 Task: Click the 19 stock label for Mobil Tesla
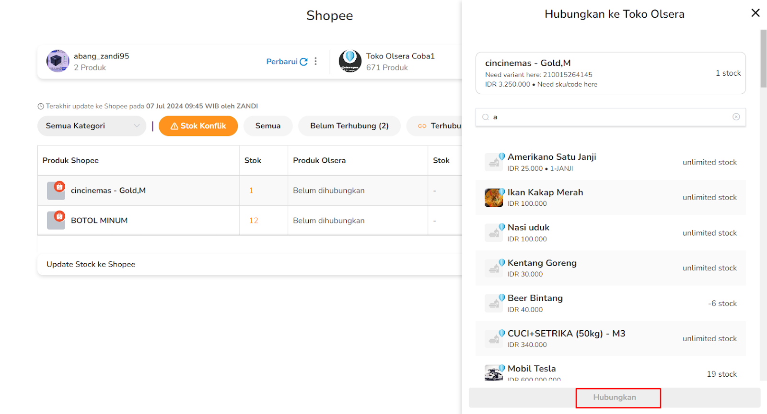click(x=722, y=374)
